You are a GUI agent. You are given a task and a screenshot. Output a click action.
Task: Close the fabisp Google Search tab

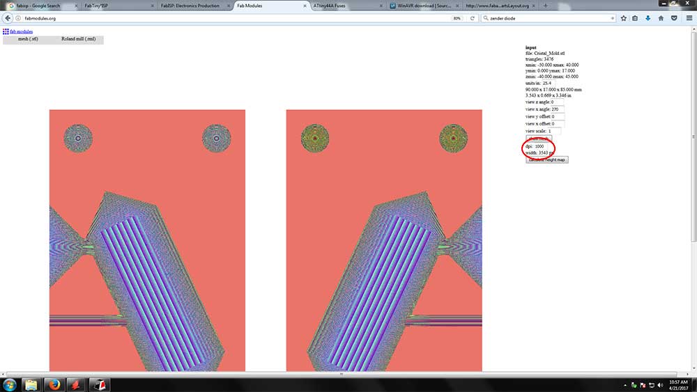click(76, 6)
